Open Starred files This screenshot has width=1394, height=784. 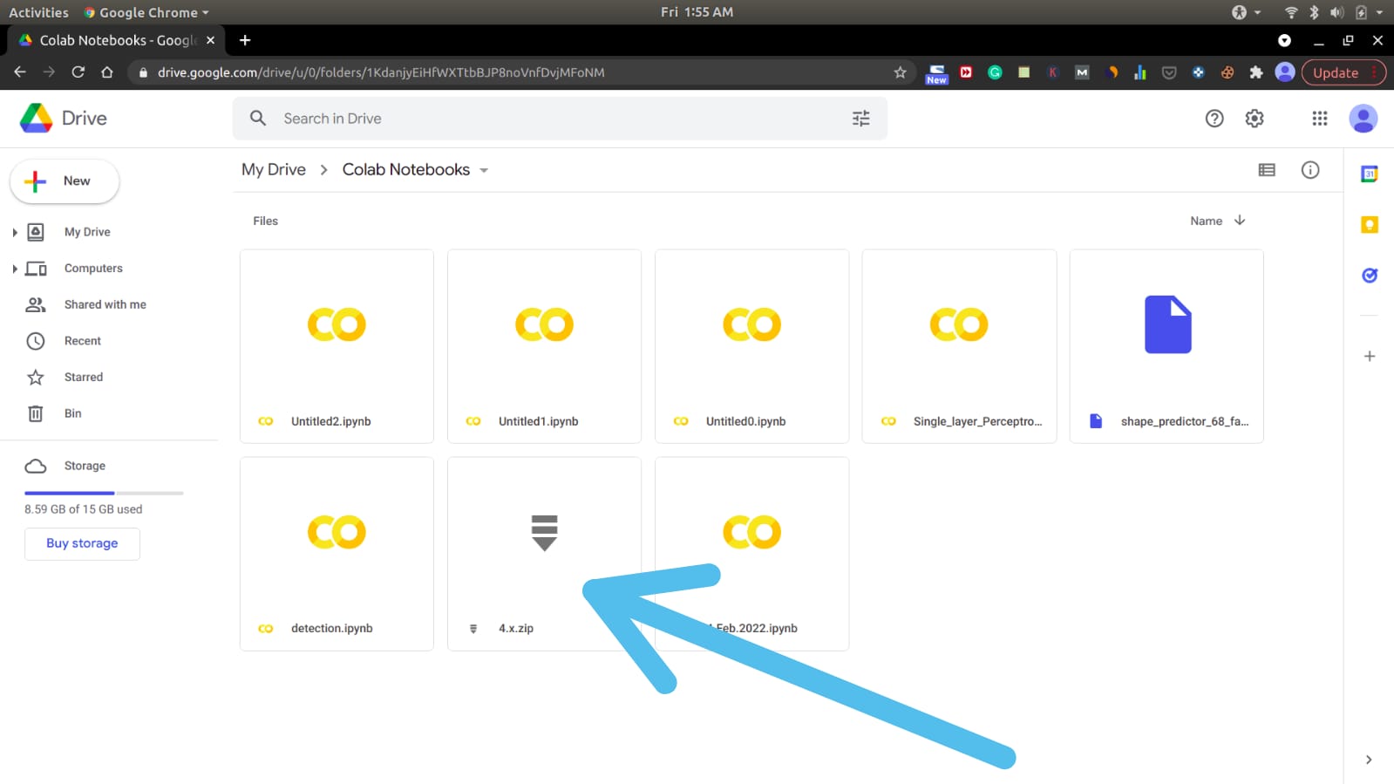tap(84, 377)
